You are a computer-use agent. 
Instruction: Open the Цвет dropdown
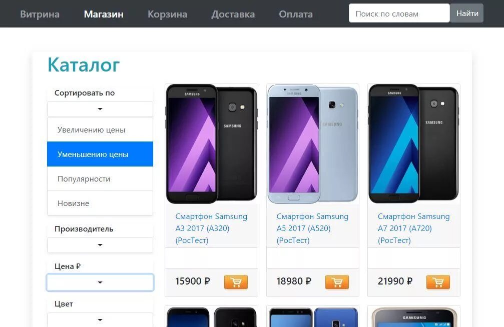[x=100, y=319]
